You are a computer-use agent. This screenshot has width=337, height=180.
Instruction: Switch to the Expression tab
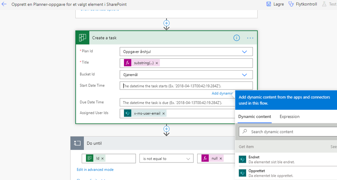tap(289, 117)
